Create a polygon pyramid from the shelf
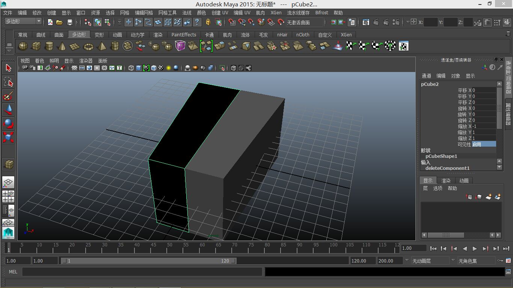513x288 pixels. point(102,46)
